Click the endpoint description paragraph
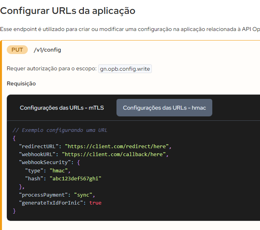Viewport: 260px width, 230px height. click(x=130, y=29)
